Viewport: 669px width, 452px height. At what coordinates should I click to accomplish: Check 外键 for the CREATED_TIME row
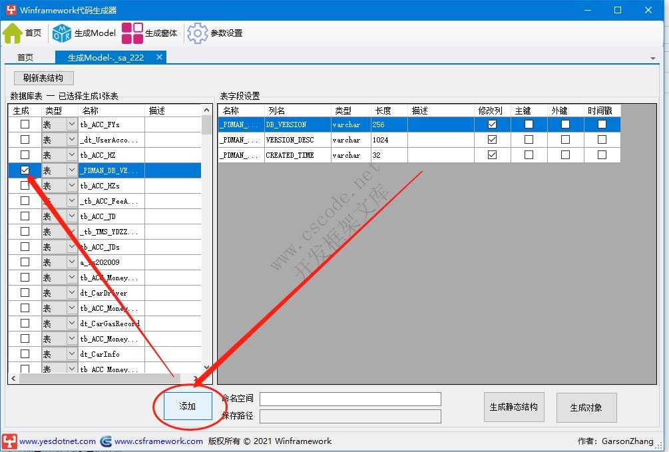click(565, 154)
